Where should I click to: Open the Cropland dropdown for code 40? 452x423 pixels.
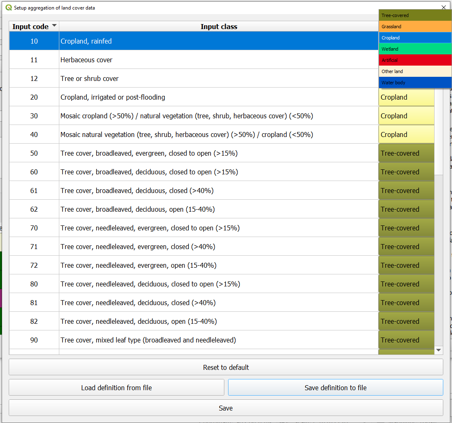[x=406, y=135]
